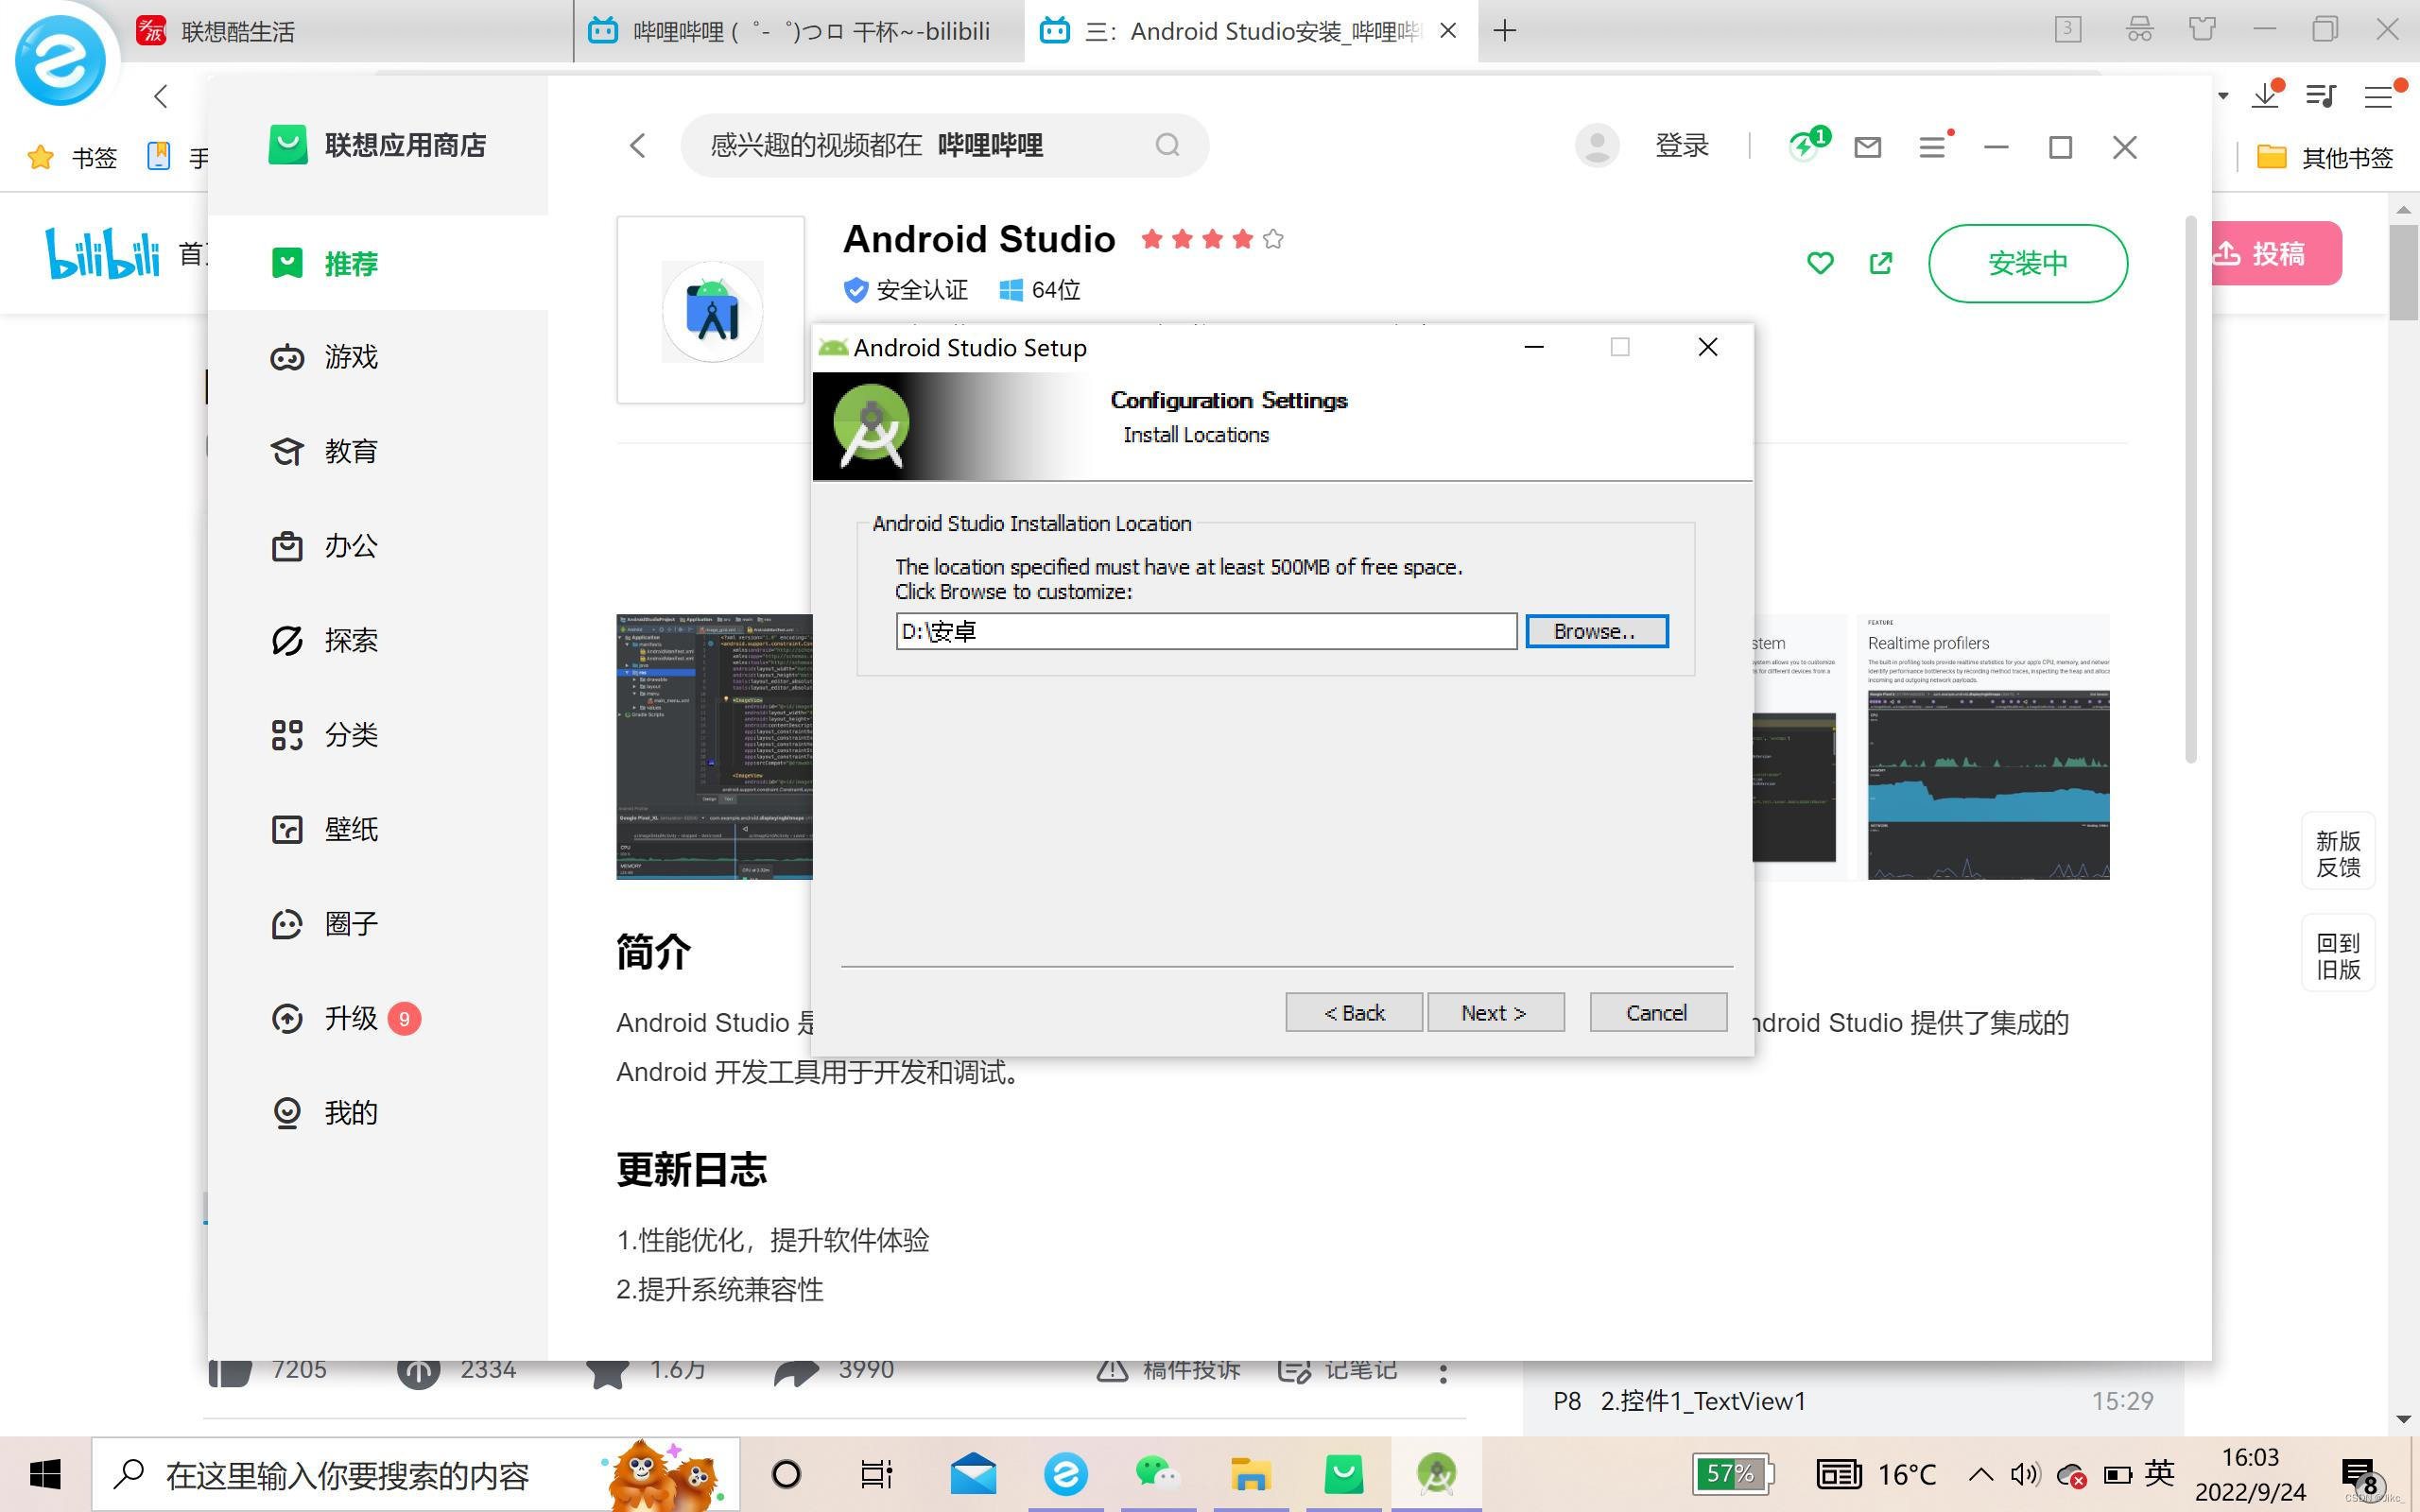The image size is (2420, 1512).
Task: Open Cortana circle icon on taskbar
Action: [x=786, y=1474]
